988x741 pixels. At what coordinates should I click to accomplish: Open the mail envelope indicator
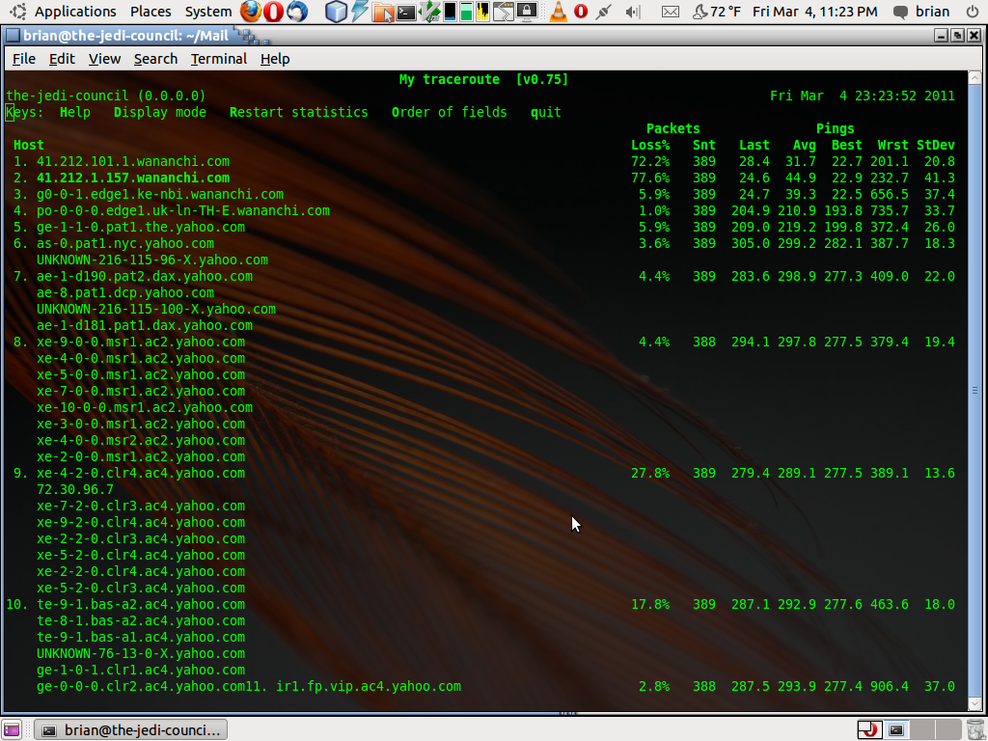pos(671,12)
